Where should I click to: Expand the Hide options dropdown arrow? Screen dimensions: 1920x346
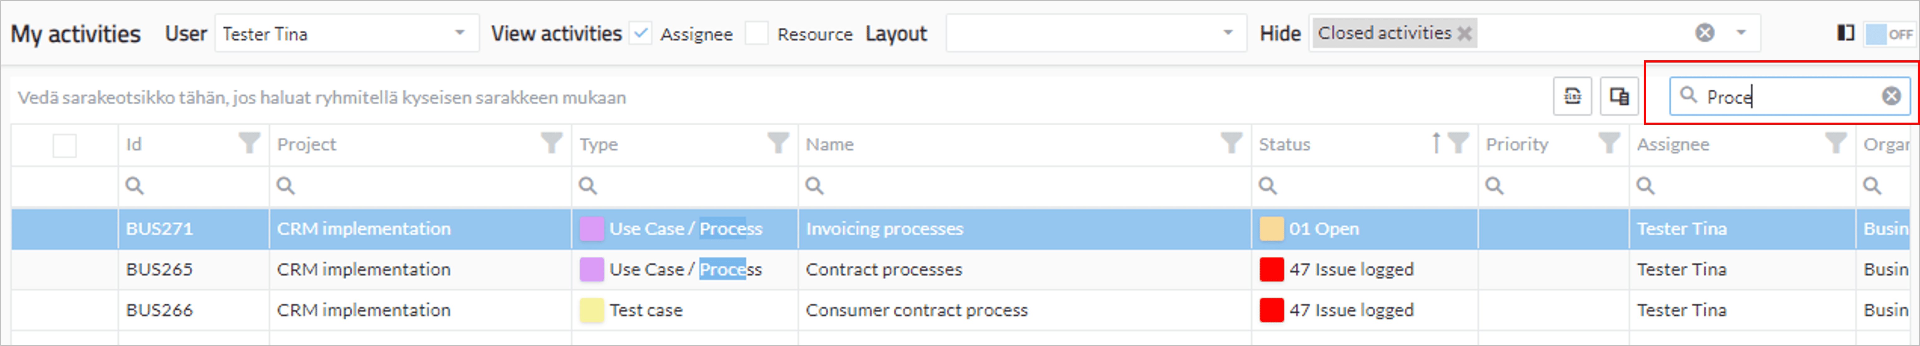pyautogui.click(x=1741, y=33)
